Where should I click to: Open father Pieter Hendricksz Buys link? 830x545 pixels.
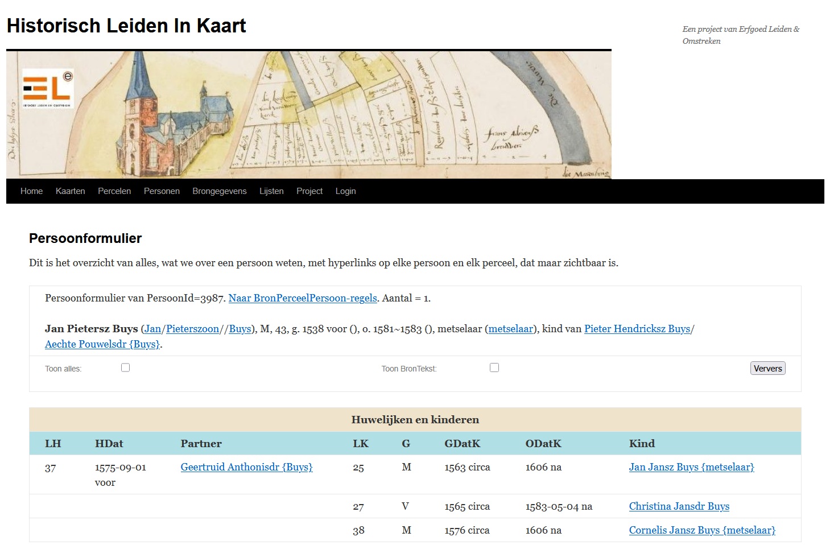(637, 329)
